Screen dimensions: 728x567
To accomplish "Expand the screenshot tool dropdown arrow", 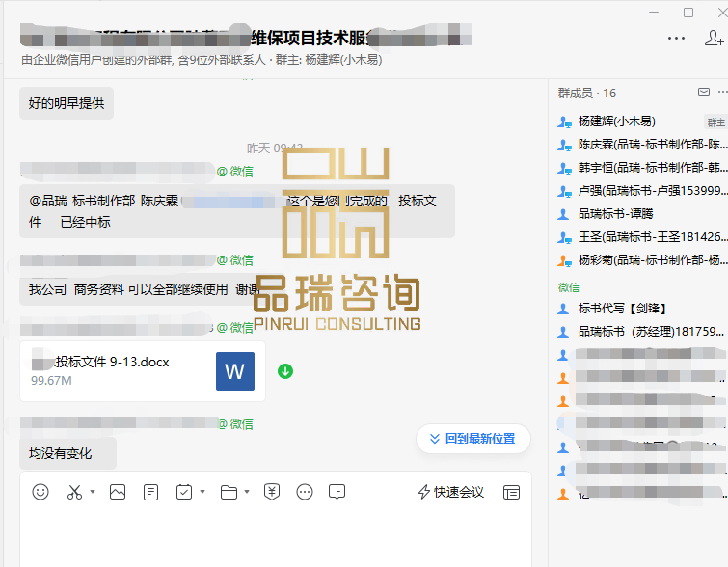I will pos(93,492).
